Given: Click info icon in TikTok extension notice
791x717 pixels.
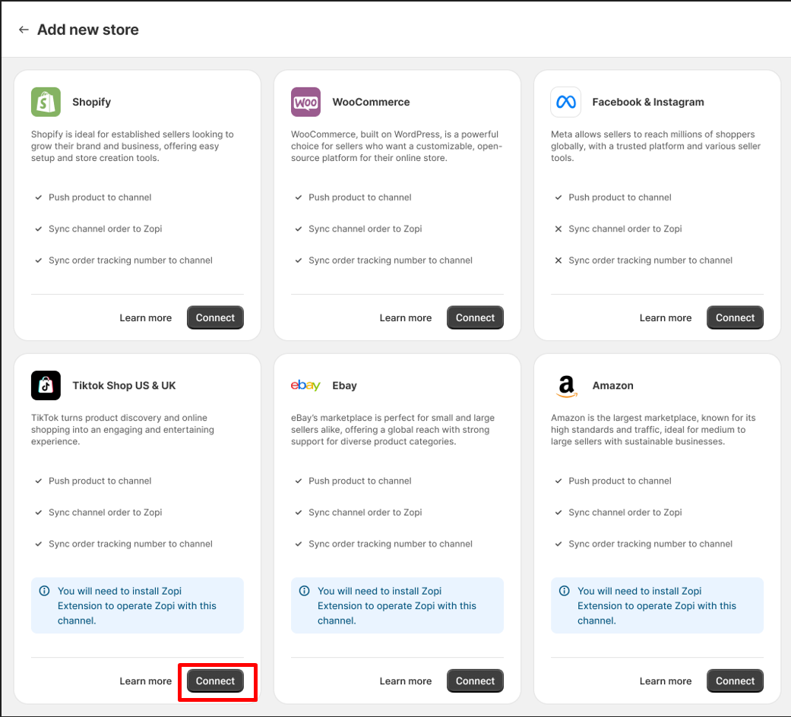Looking at the screenshot, I should [44, 590].
